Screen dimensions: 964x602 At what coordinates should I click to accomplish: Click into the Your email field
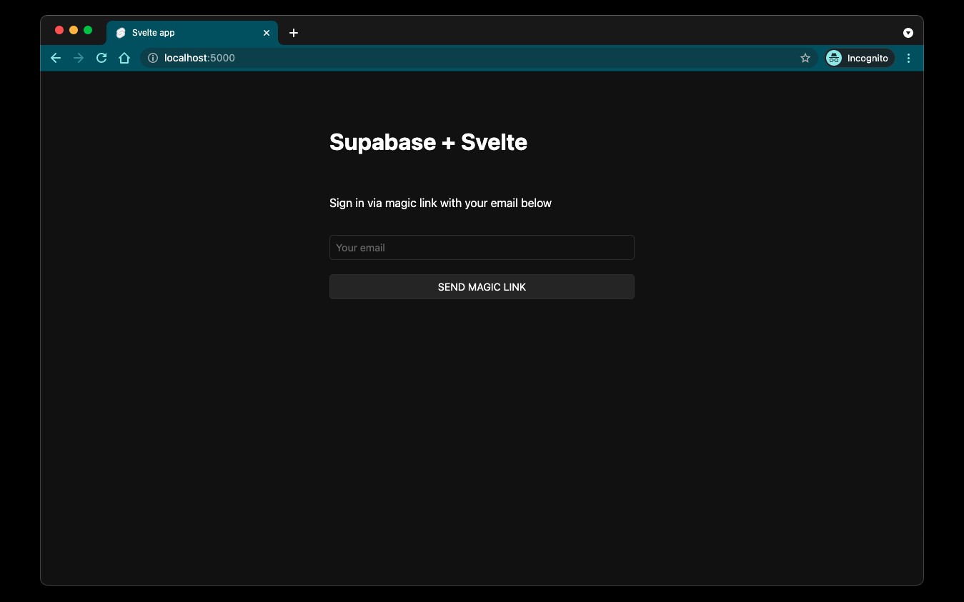point(481,248)
